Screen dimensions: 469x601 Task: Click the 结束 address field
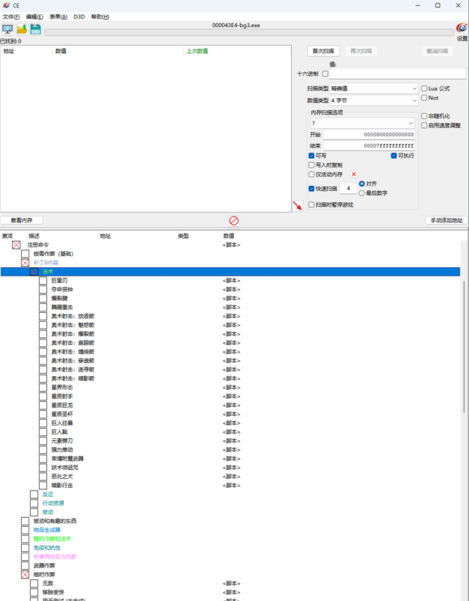point(369,146)
